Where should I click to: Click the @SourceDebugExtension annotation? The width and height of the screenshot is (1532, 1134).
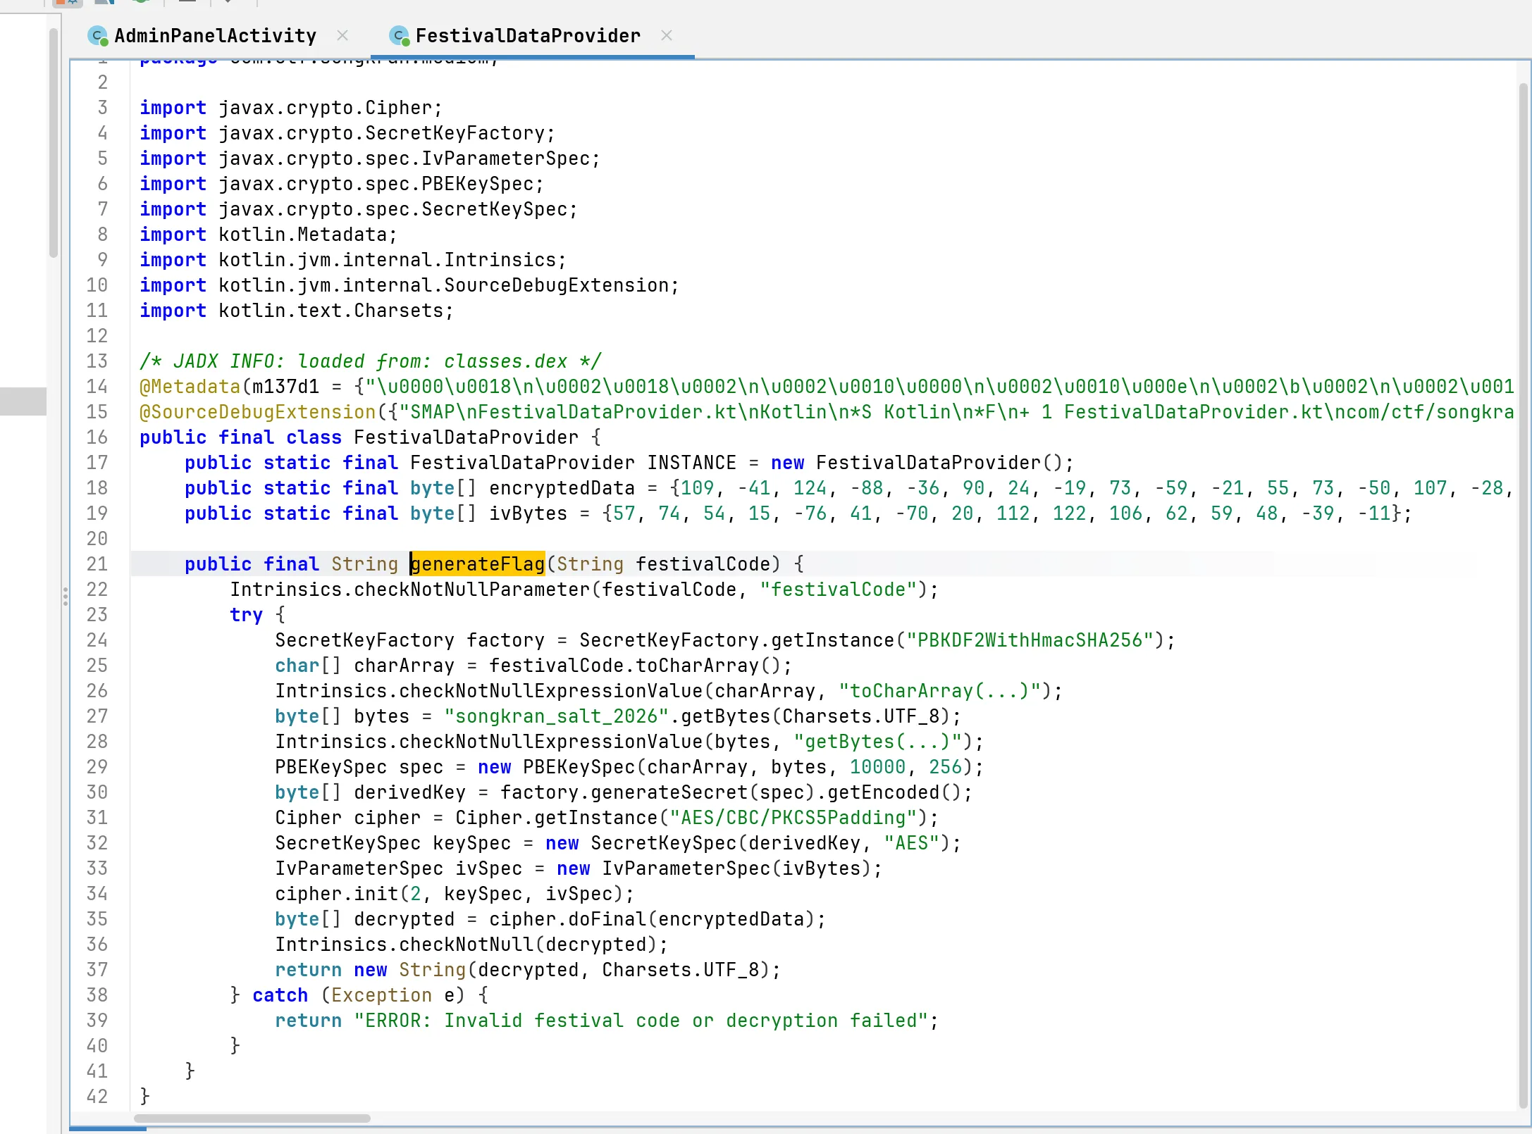tap(257, 412)
